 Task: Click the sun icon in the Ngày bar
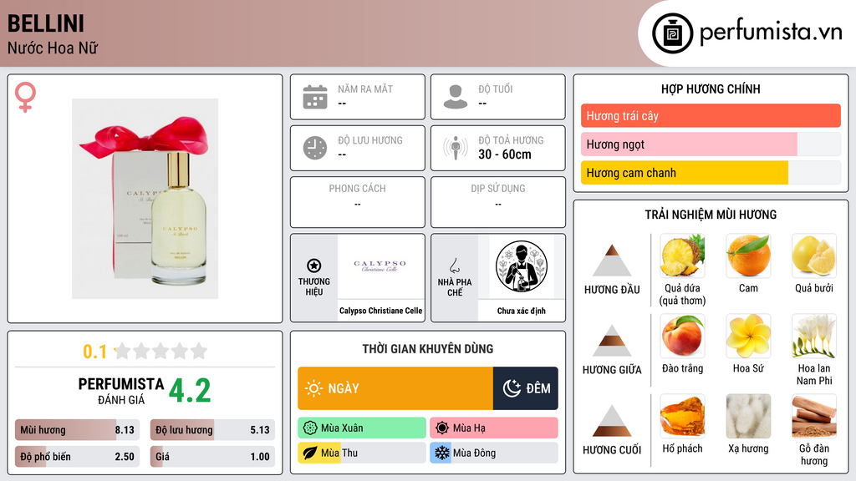point(313,388)
